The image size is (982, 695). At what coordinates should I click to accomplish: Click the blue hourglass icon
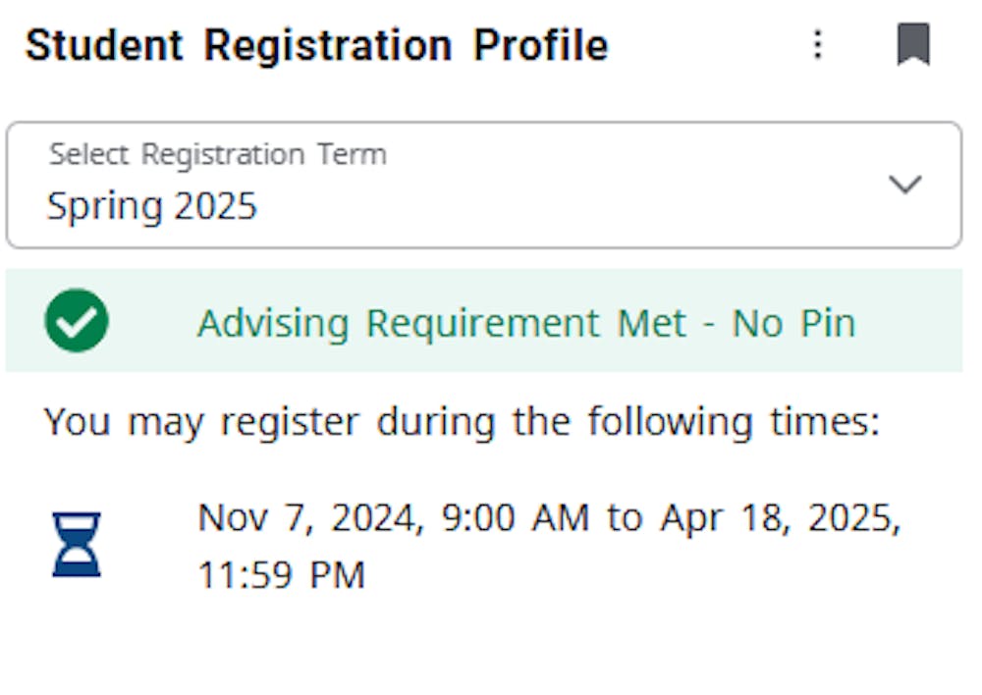click(x=77, y=544)
